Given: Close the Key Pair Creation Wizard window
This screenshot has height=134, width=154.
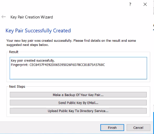Looking at the screenshot, I should (145, 5).
